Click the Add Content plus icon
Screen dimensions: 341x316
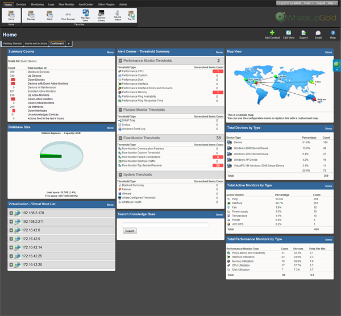click(272, 32)
